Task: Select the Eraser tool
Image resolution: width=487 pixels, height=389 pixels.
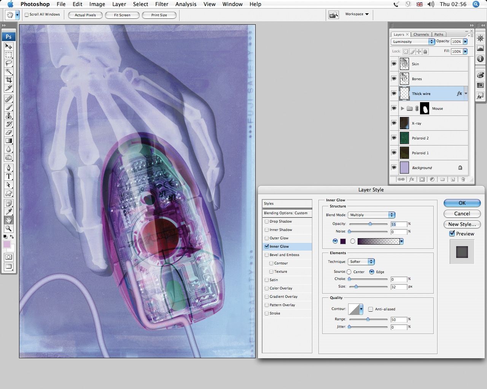Action: click(9, 132)
